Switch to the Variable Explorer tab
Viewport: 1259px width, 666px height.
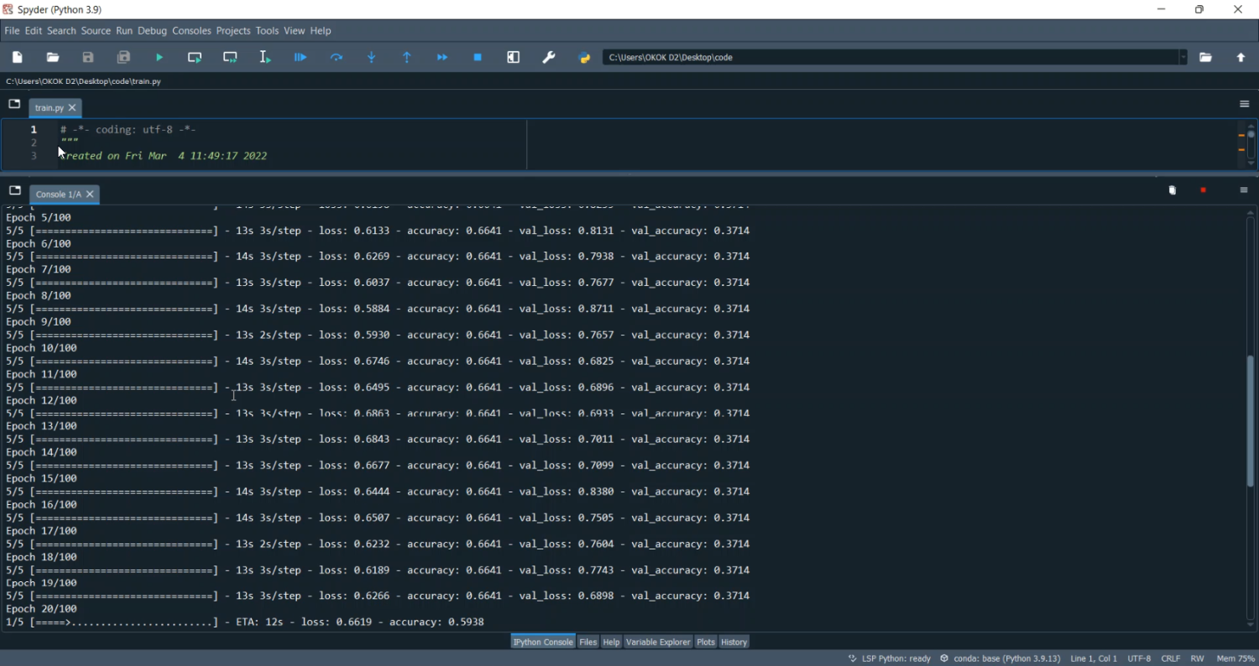click(x=658, y=643)
